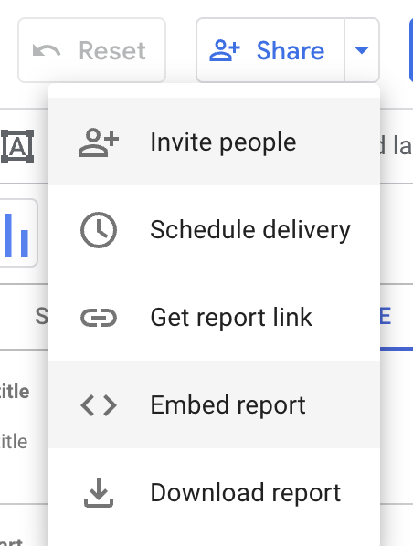Switch to the partially hidden S tab
This screenshot has width=413, height=546.
click(41, 316)
